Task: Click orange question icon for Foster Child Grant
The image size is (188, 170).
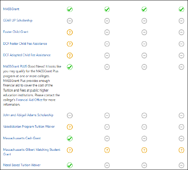Action: point(70,32)
